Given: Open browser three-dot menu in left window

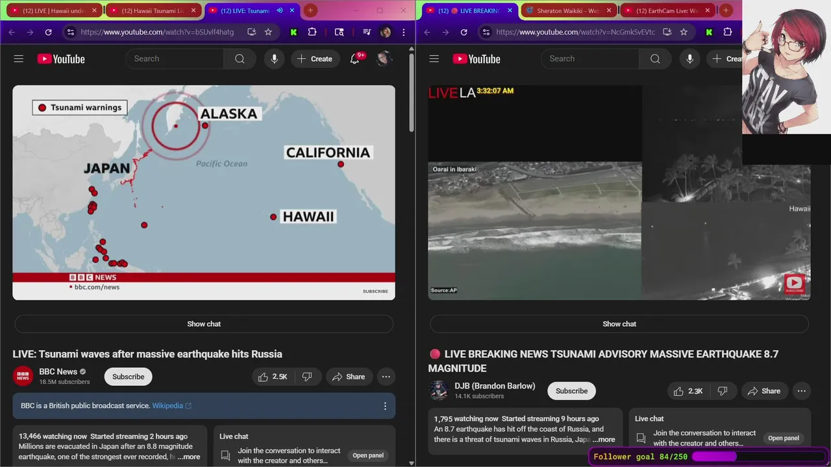Looking at the screenshot, I should 404,32.
